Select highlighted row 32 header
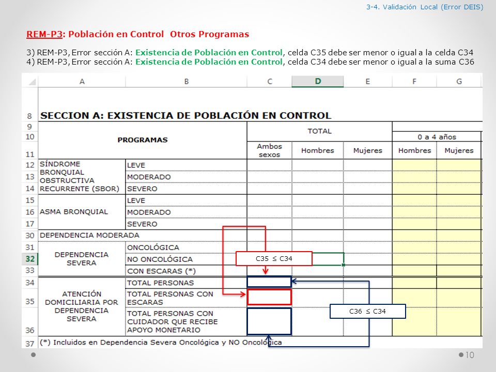496x372 pixels. (30, 259)
